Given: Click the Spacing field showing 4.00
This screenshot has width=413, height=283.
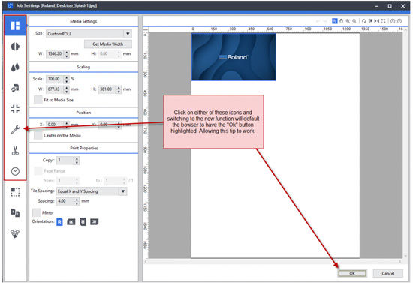Looking at the screenshot, I should point(65,201).
